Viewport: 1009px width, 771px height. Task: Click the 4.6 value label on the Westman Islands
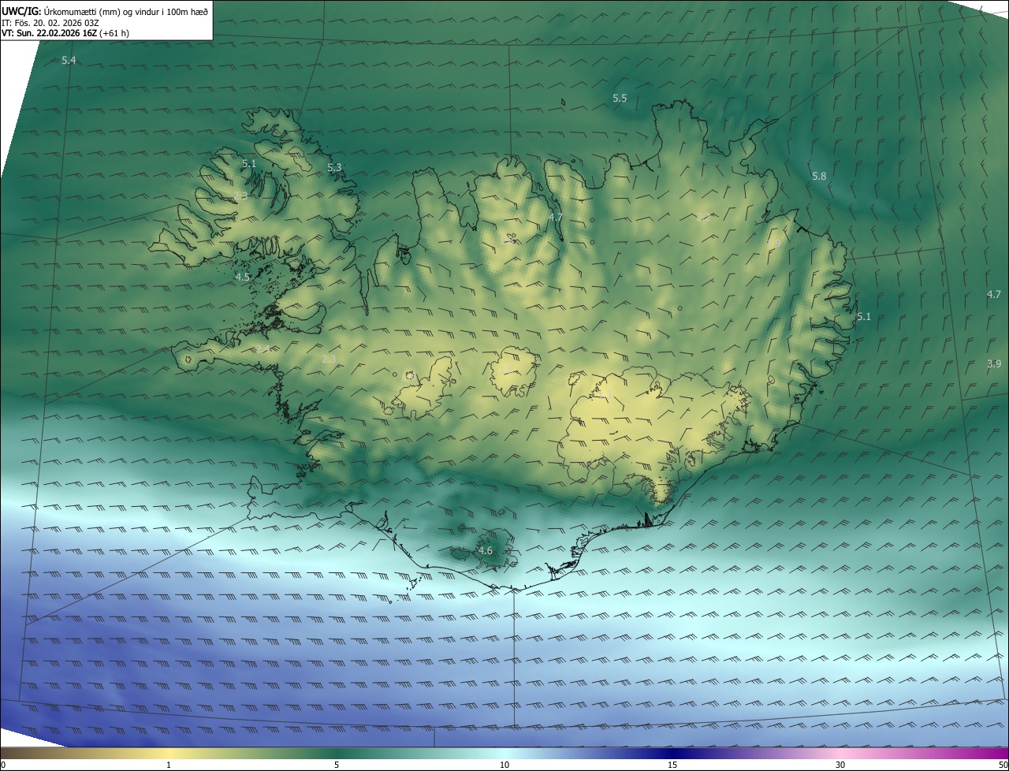485,550
